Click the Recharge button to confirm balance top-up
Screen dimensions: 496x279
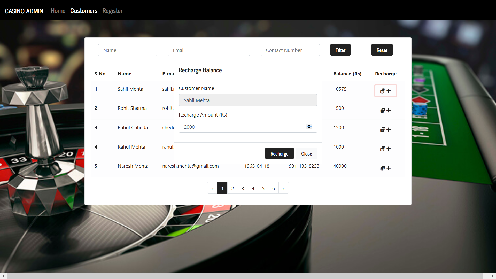279,153
